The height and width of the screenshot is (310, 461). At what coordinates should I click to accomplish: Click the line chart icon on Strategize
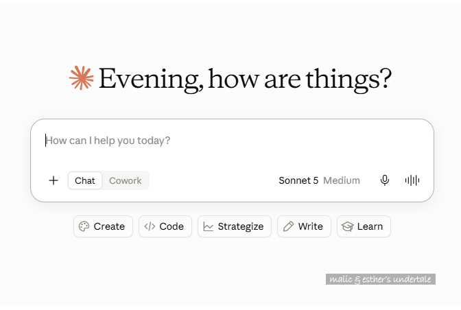tap(208, 226)
